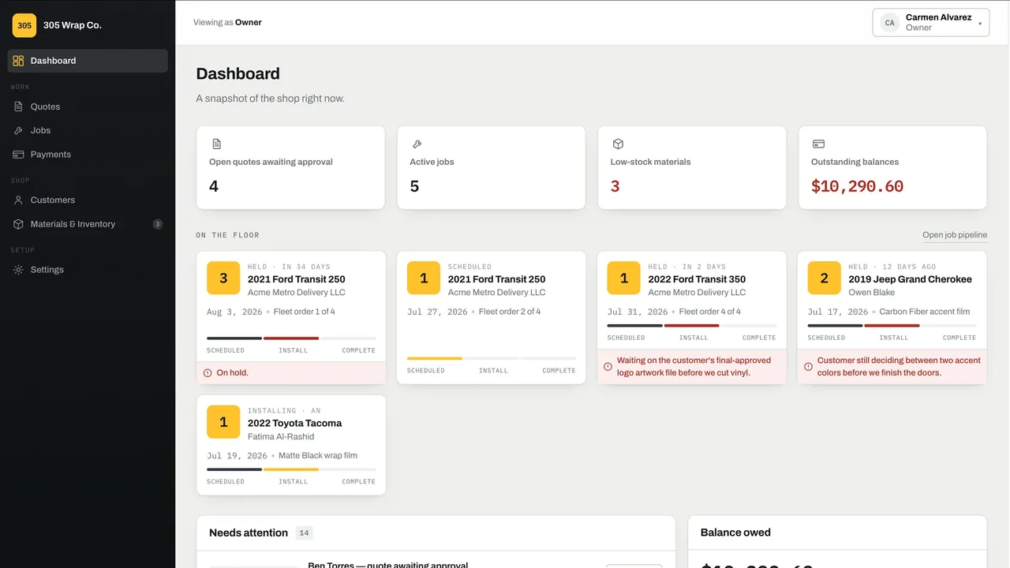Click the wrench icon on Active jobs card
Screen dimensions: 1010x568
coord(417,144)
